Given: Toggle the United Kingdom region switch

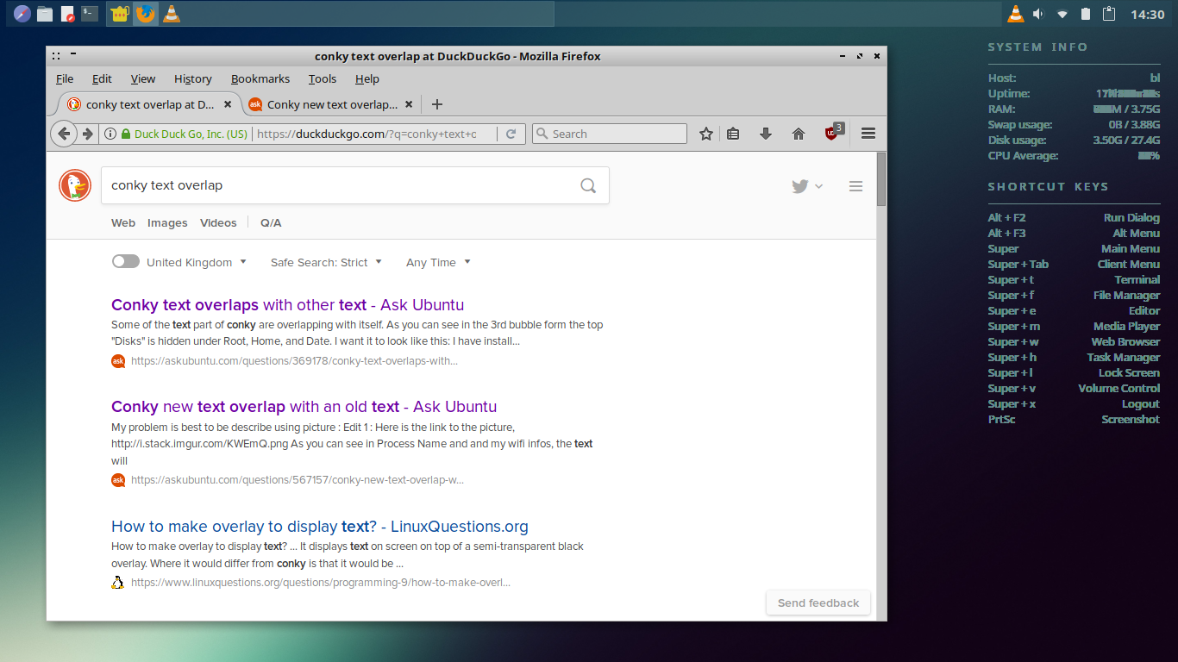Looking at the screenshot, I should tap(126, 262).
